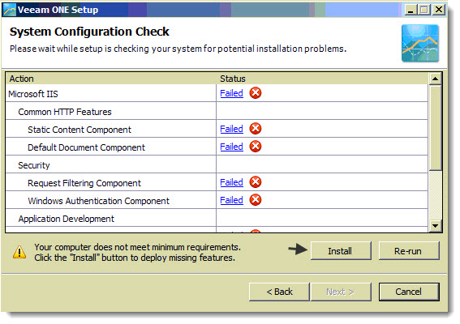Minimize the Veeam ONE Setup window
Image resolution: width=460 pixels, height=324 pixels.
[x=411, y=10]
